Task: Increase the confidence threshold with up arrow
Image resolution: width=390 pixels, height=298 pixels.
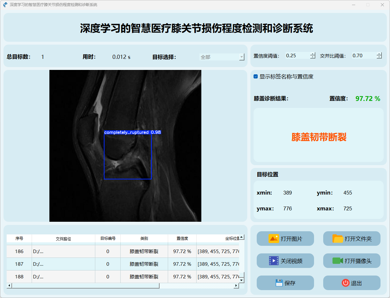Action: click(313, 54)
